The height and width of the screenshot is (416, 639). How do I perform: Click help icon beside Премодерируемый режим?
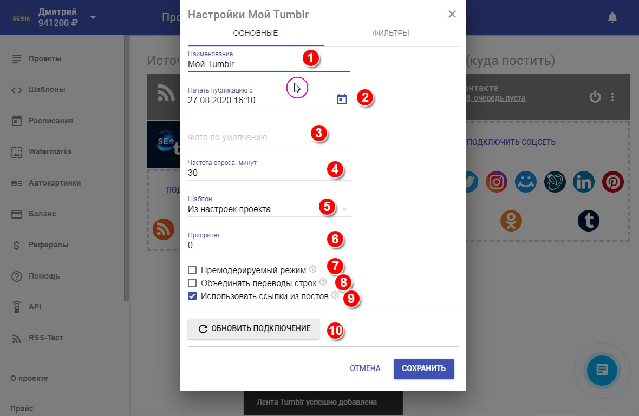312,269
